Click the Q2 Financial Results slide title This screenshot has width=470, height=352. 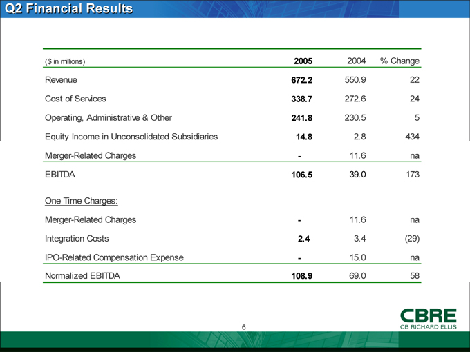[x=68, y=9]
